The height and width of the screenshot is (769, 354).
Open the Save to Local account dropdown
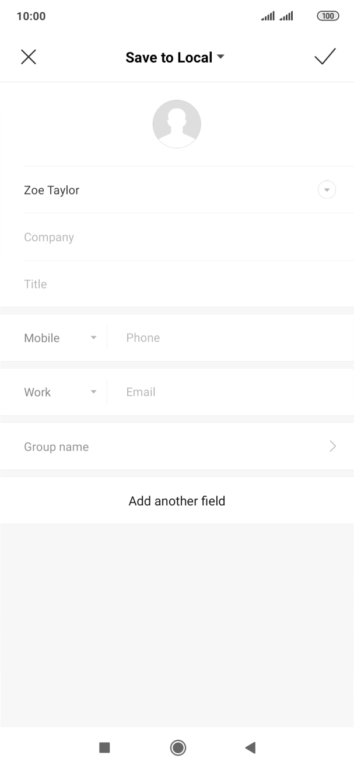pos(175,57)
